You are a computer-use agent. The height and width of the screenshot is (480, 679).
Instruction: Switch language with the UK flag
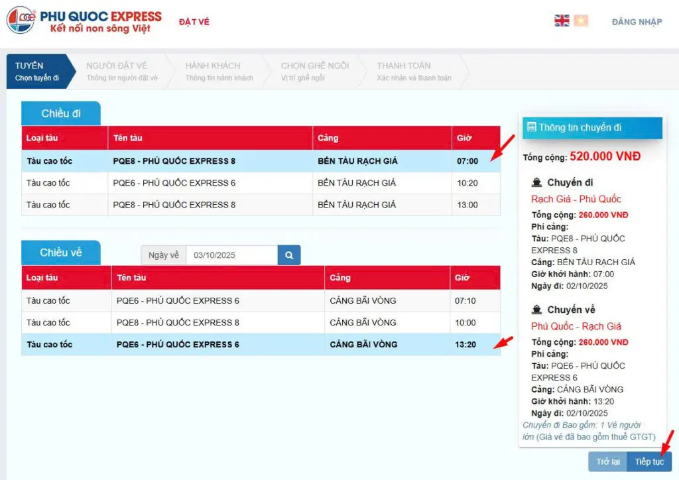pos(562,21)
